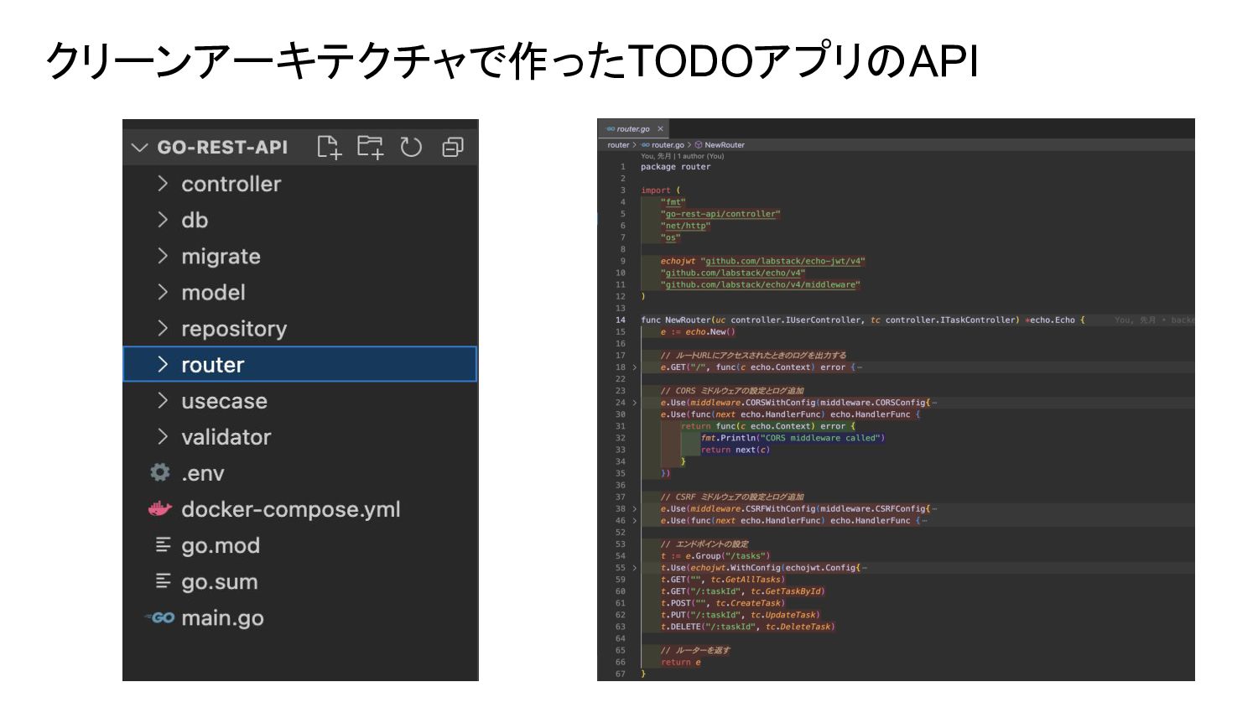Select the validator folder label
The height and width of the screenshot is (708, 1258).
(x=226, y=437)
